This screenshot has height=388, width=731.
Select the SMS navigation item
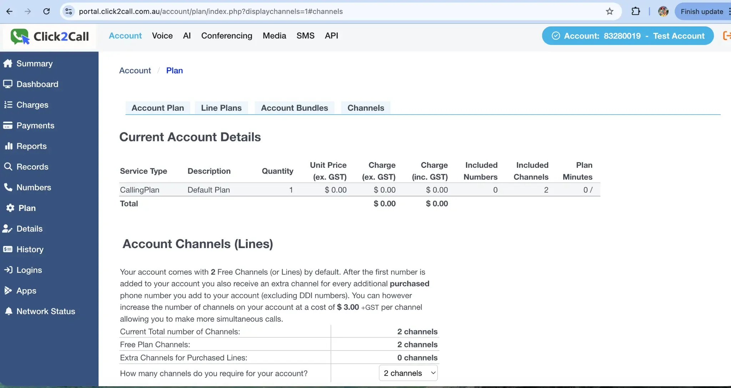tap(306, 36)
